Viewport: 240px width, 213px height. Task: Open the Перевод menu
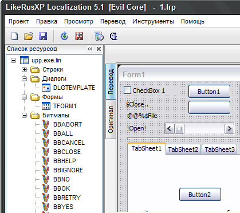point(113,21)
